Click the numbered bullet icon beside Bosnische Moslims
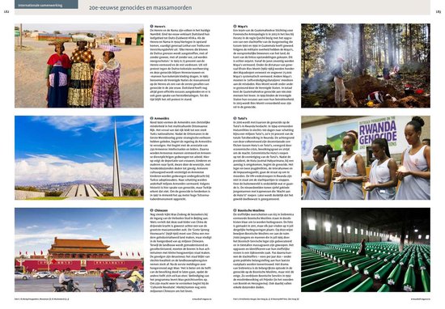Screen dimensions: 445x309 (x=235, y=210)
